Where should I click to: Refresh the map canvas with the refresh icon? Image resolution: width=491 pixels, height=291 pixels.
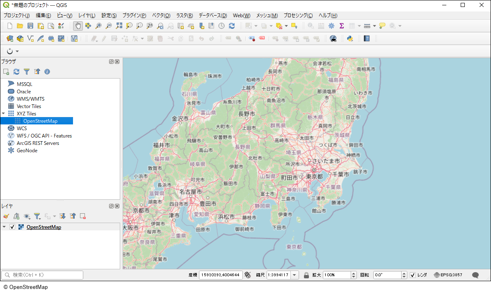(x=232, y=26)
